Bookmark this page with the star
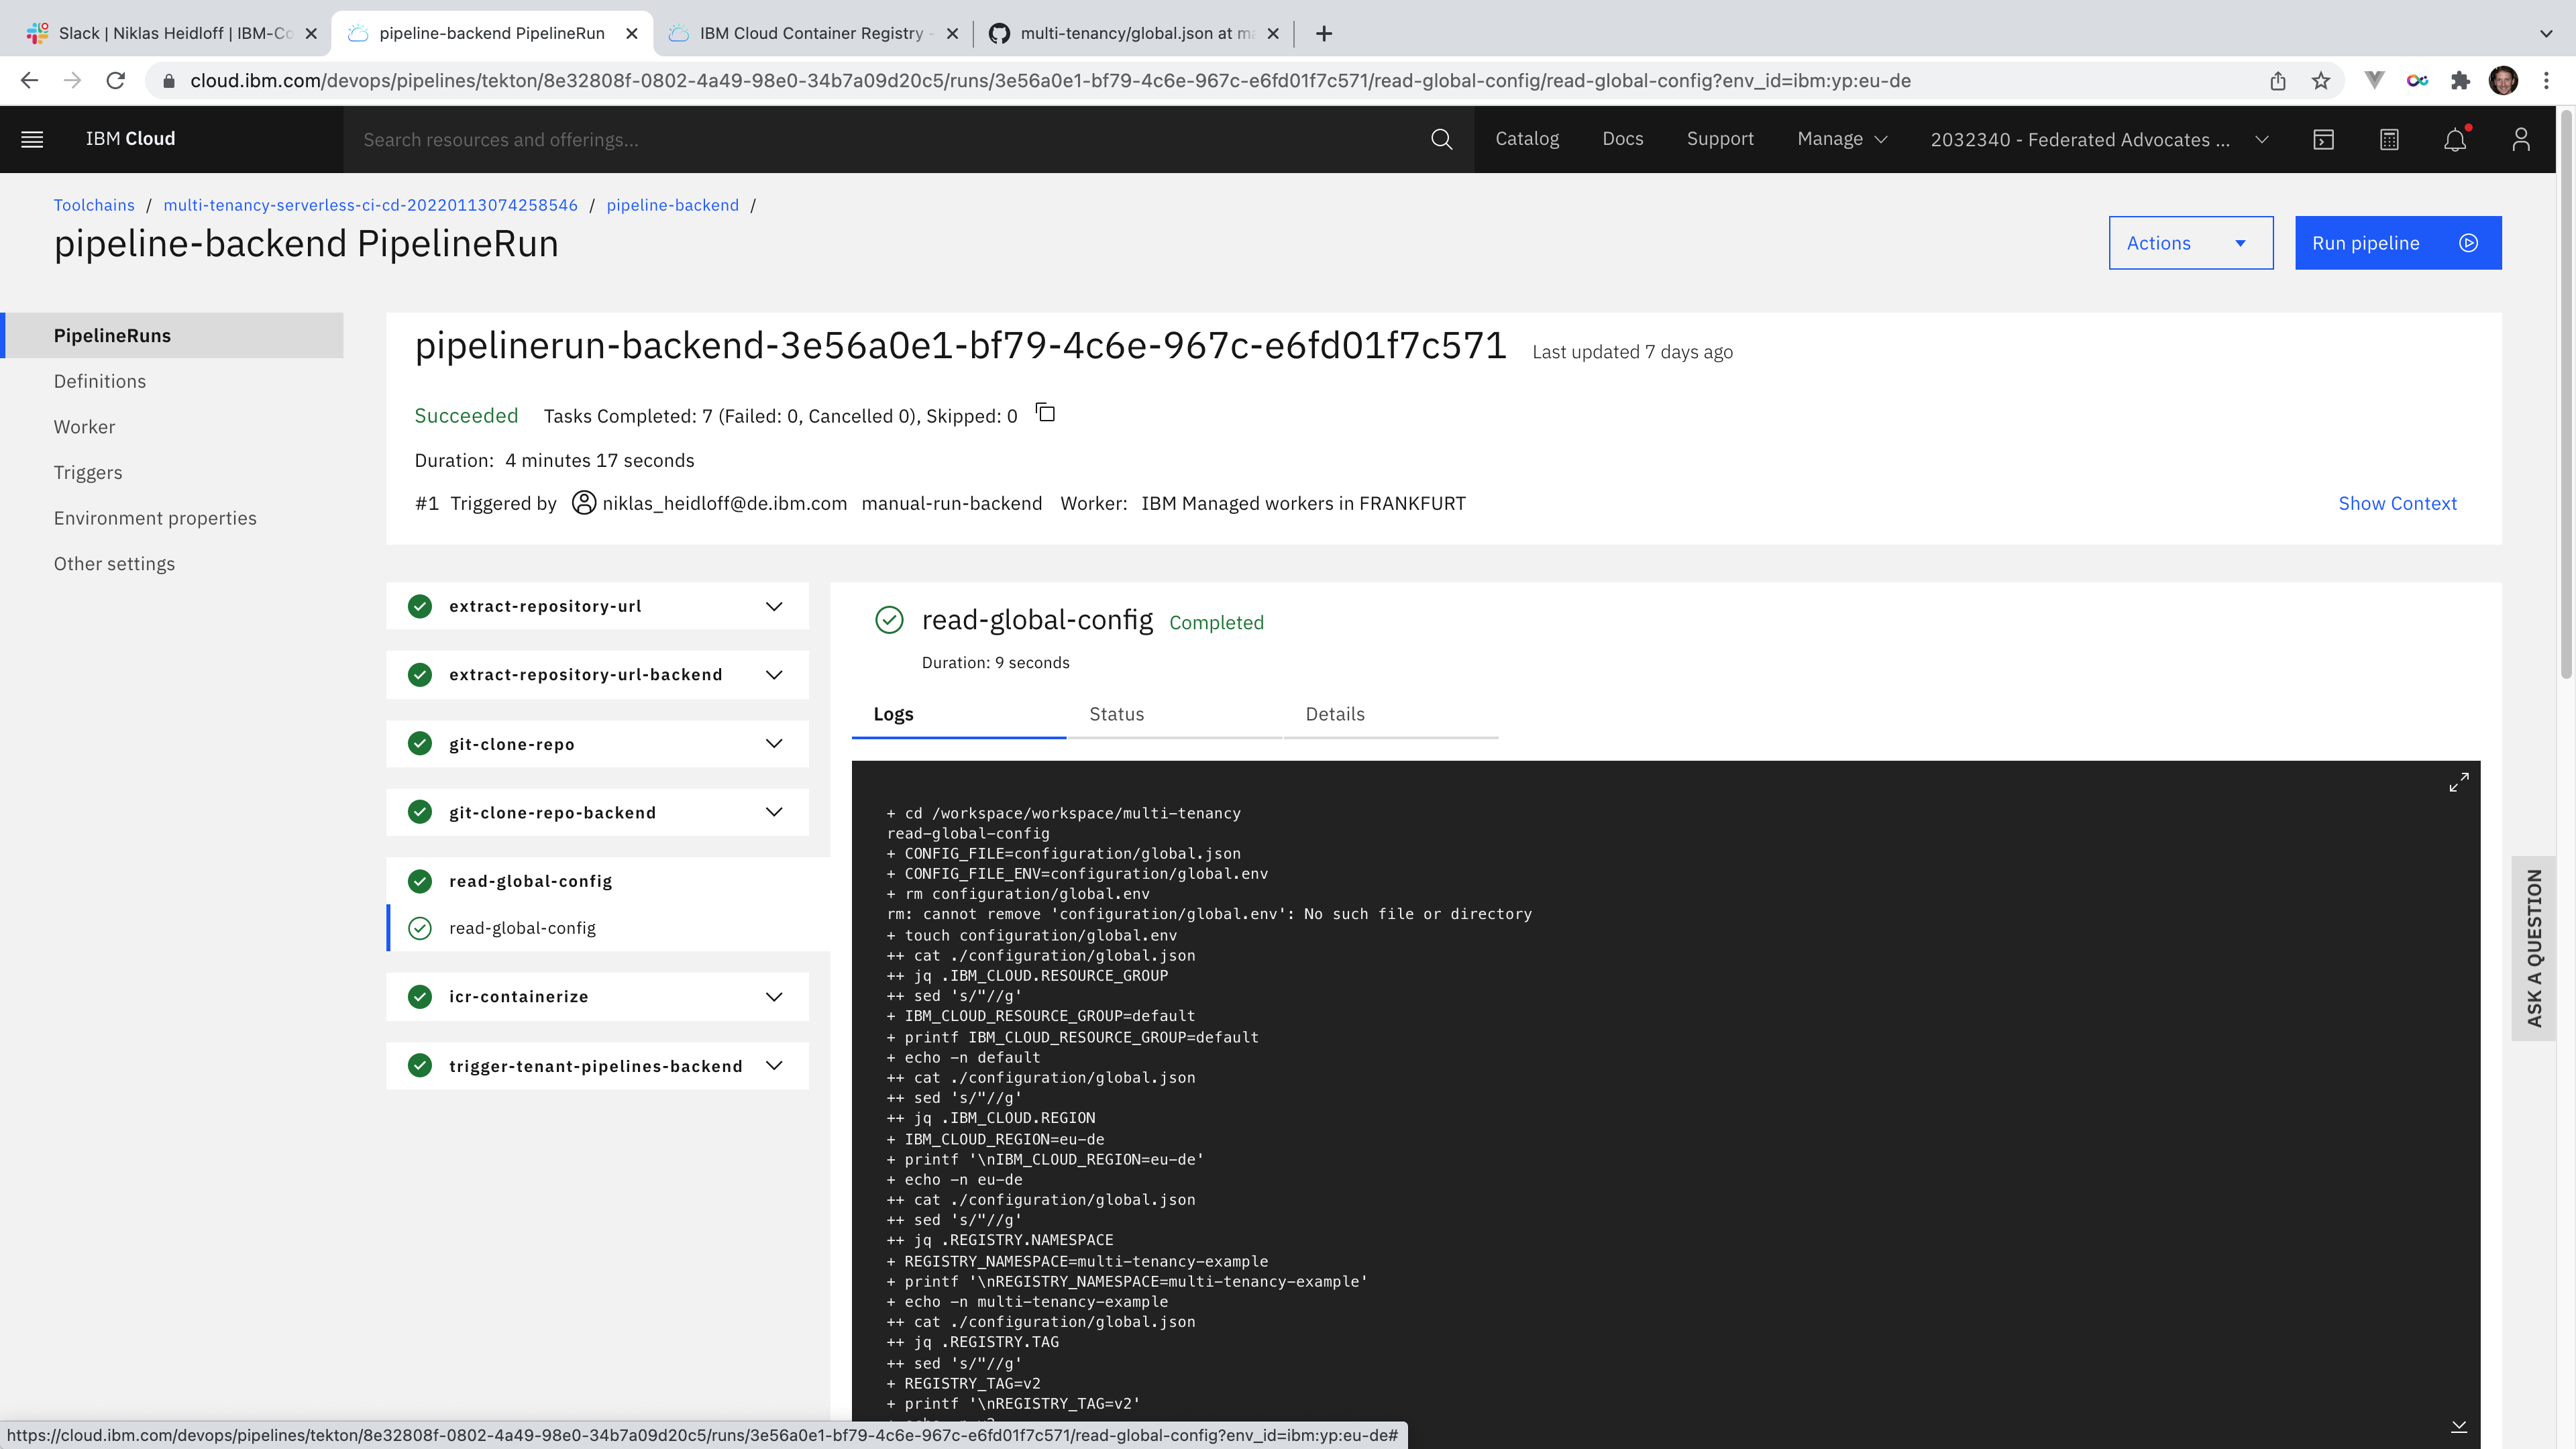Image resolution: width=2576 pixels, height=1449 pixels. [2321, 81]
